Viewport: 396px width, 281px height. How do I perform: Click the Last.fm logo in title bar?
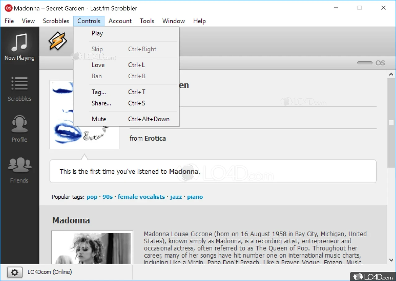click(9, 8)
